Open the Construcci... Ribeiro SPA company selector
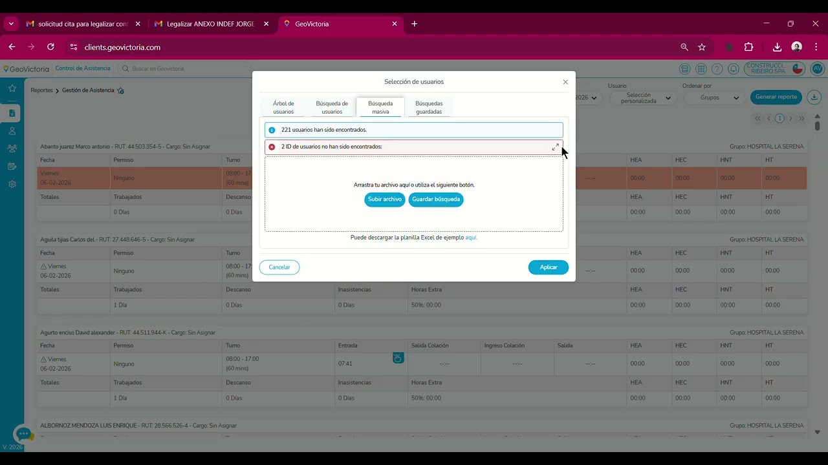This screenshot has height=465, width=828. pyautogui.click(x=774, y=68)
